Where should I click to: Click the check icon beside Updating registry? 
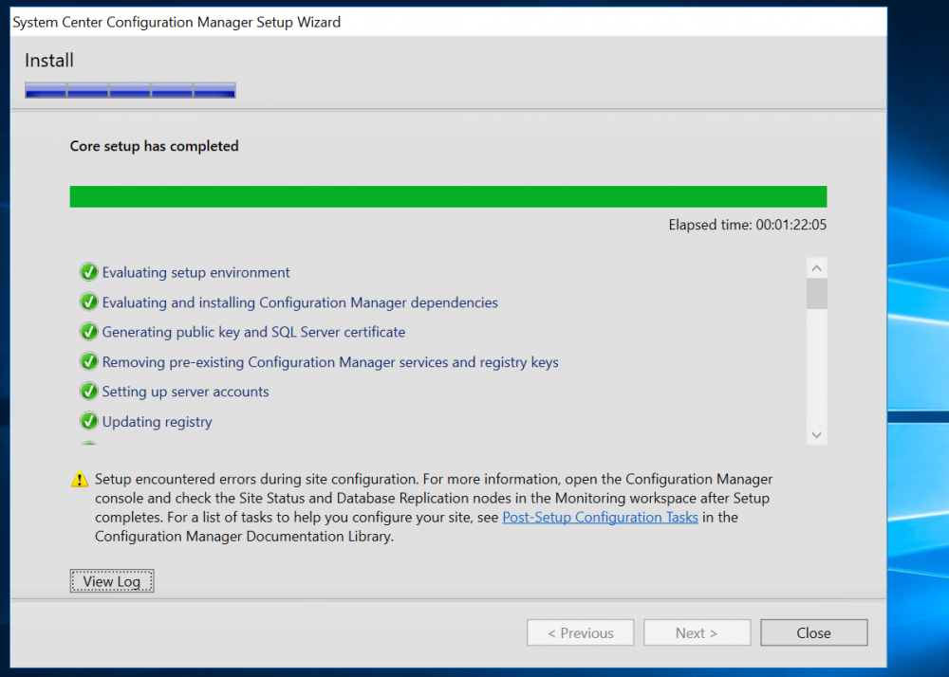coord(89,421)
